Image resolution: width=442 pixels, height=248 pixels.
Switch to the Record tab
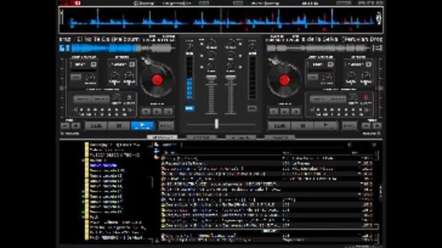(280, 137)
